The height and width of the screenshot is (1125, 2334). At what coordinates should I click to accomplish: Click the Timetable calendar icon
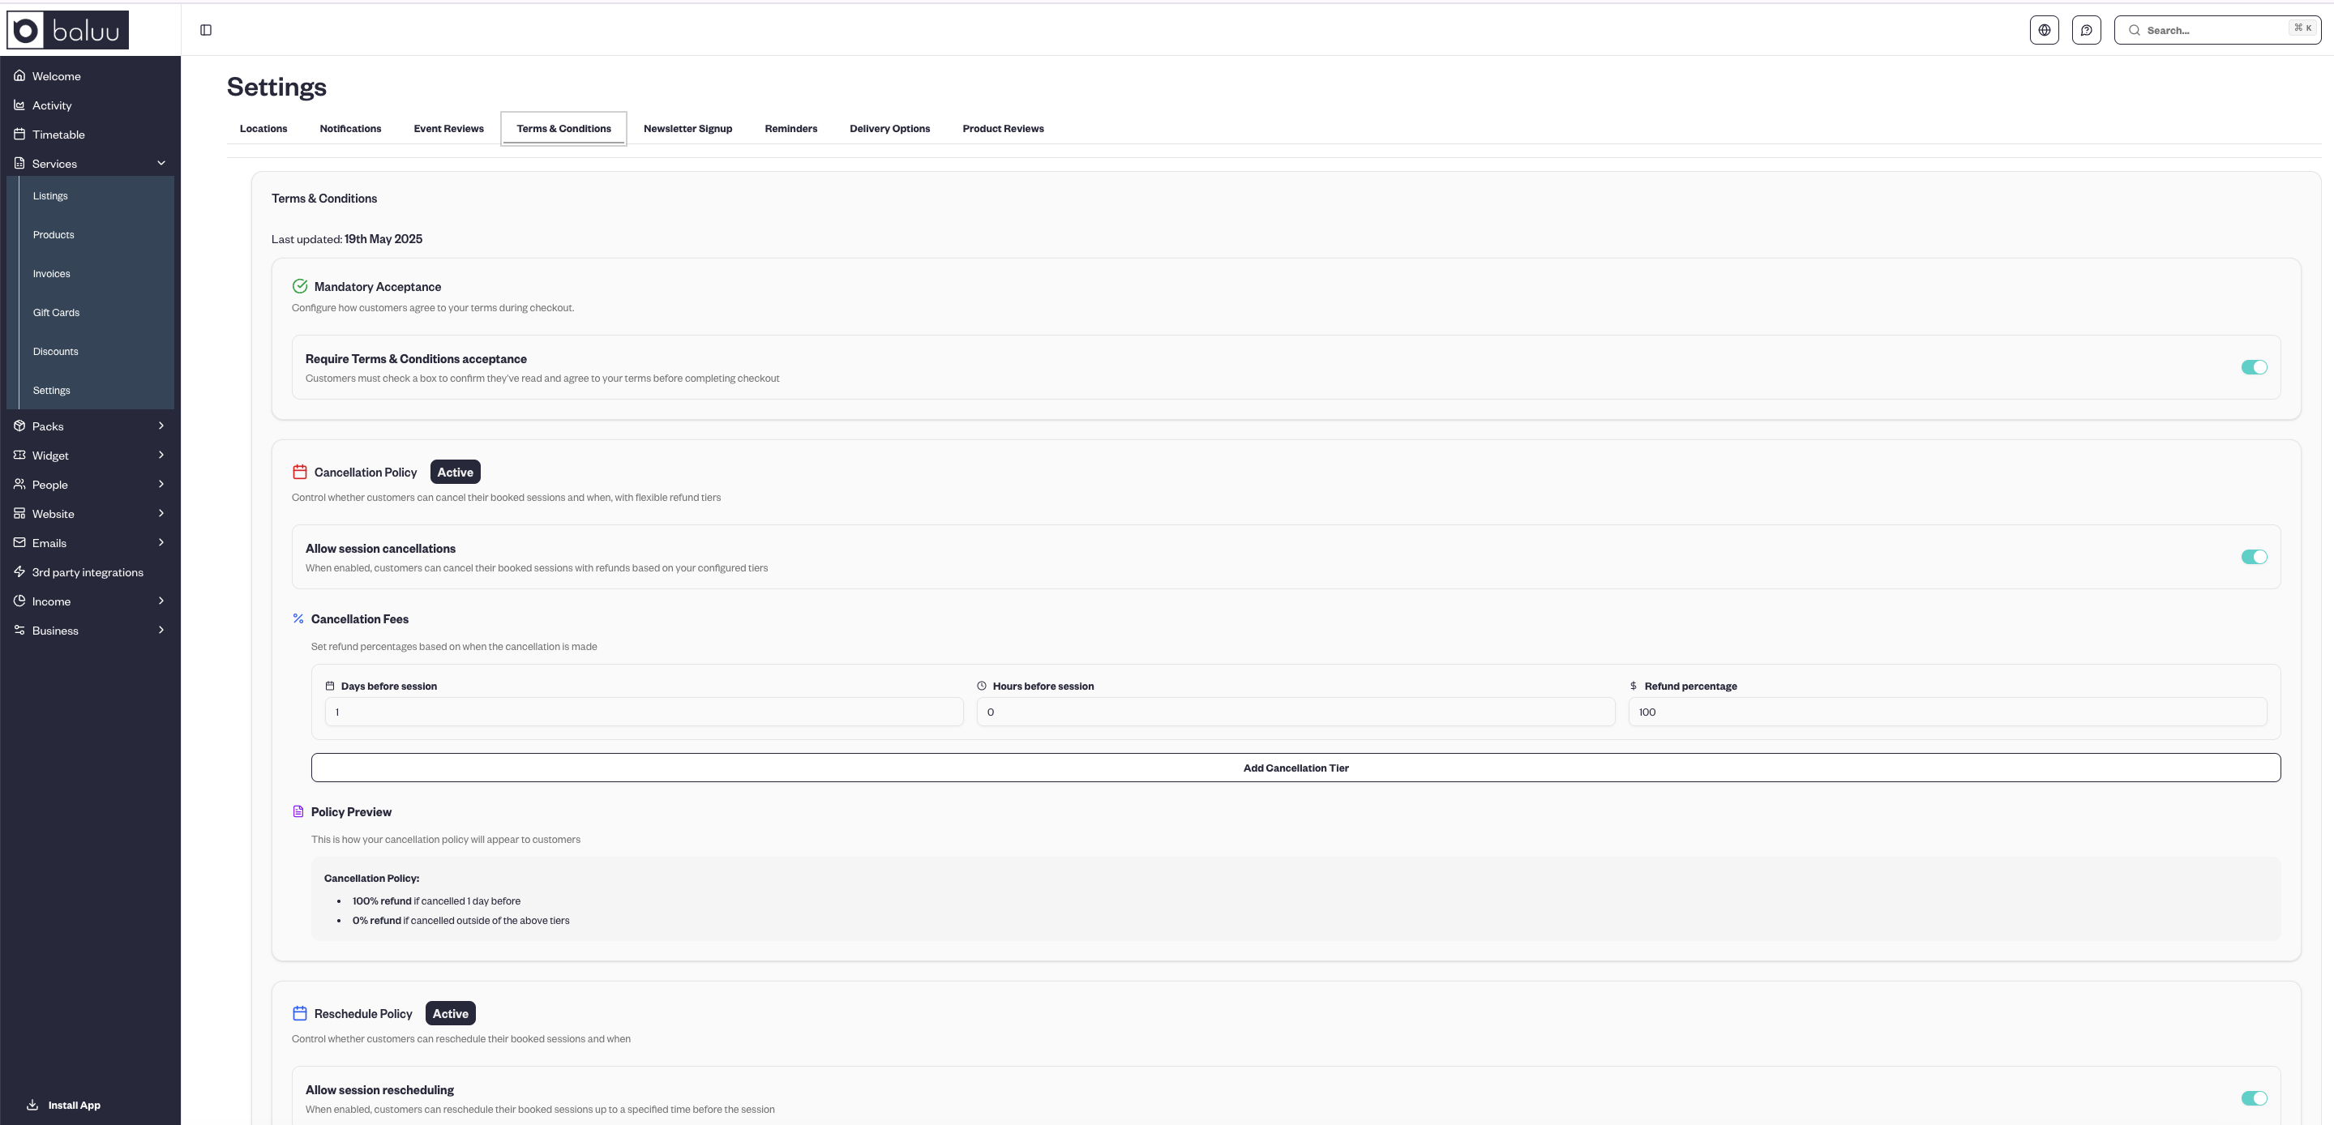tap(19, 134)
